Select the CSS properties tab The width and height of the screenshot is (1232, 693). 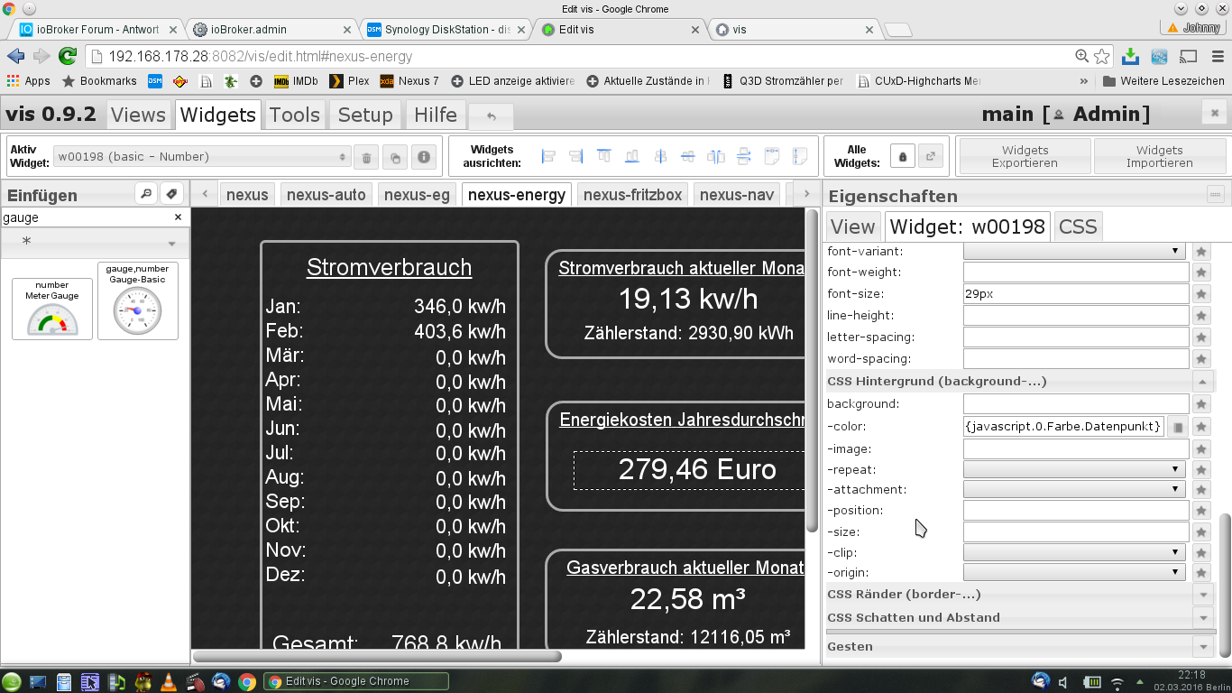tap(1078, 226)
